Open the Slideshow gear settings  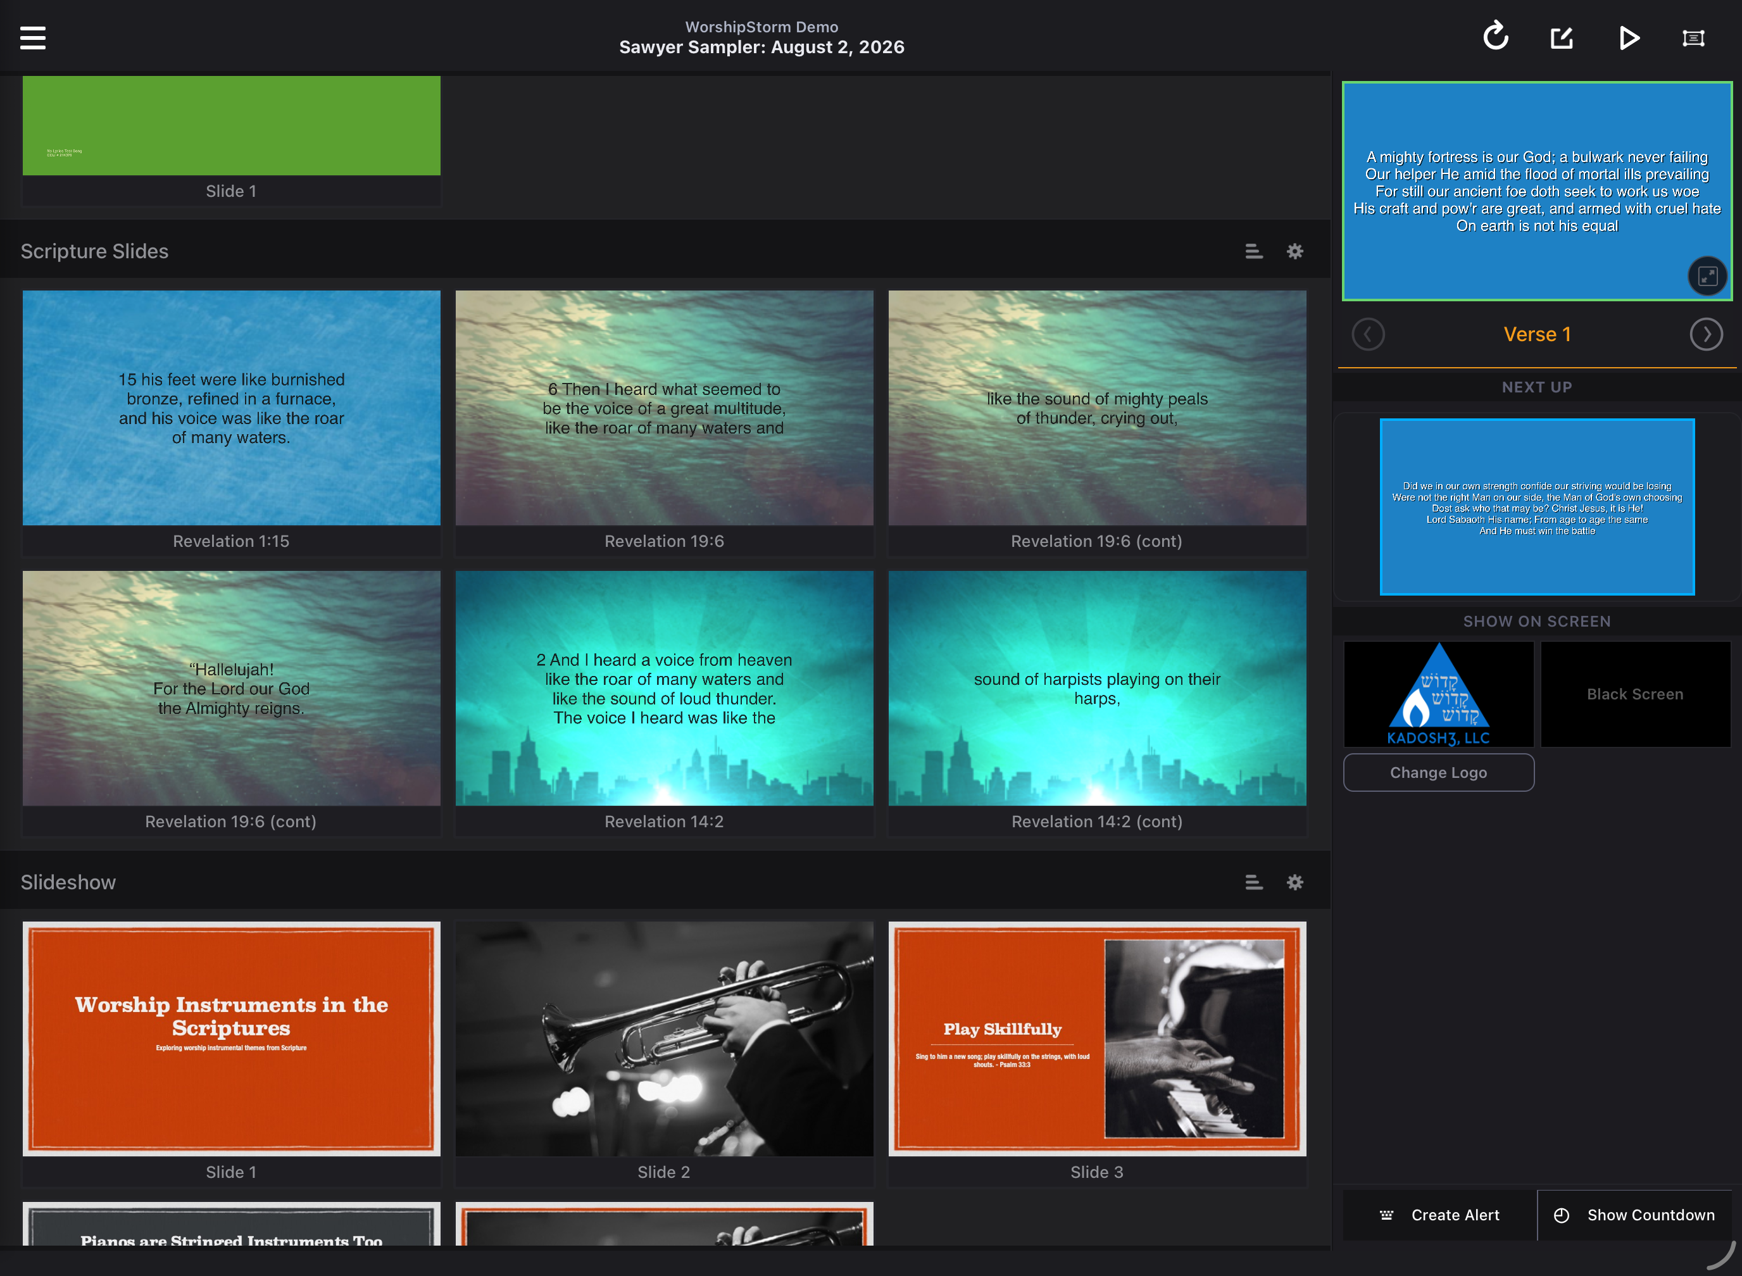1296,882
